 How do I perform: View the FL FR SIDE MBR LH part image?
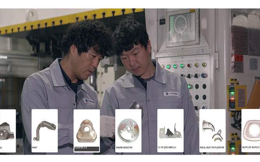click(170, 131)
